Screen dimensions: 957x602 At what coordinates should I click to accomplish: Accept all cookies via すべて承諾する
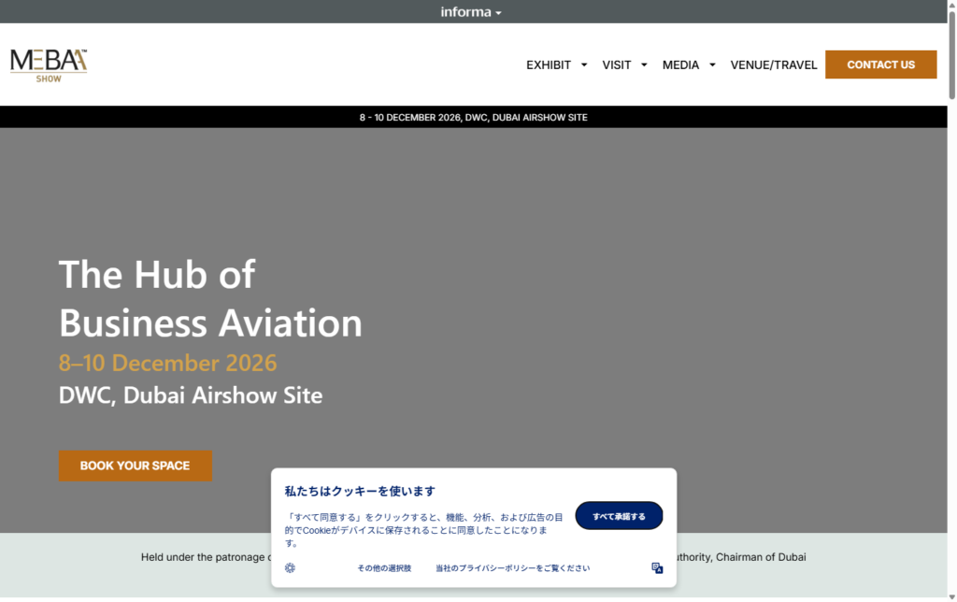[x=619, y=515]
